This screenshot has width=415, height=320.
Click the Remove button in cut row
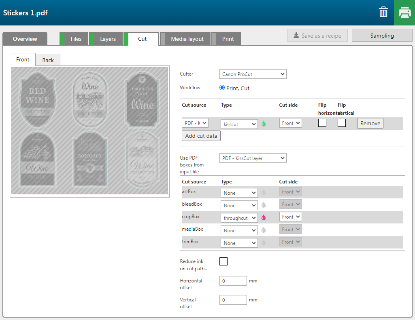click(370, 123)
